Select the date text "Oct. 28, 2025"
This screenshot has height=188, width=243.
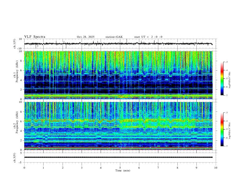point(86,37)
